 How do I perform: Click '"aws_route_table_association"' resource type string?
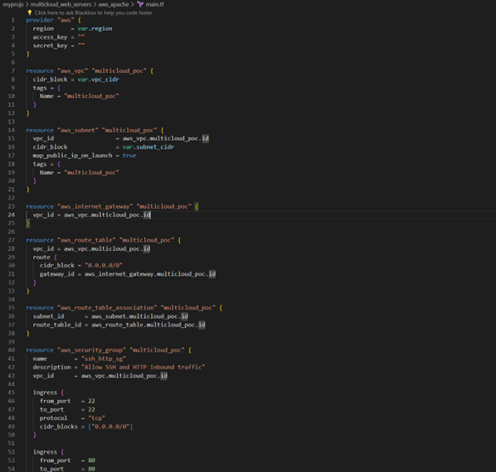coord(107,308)
